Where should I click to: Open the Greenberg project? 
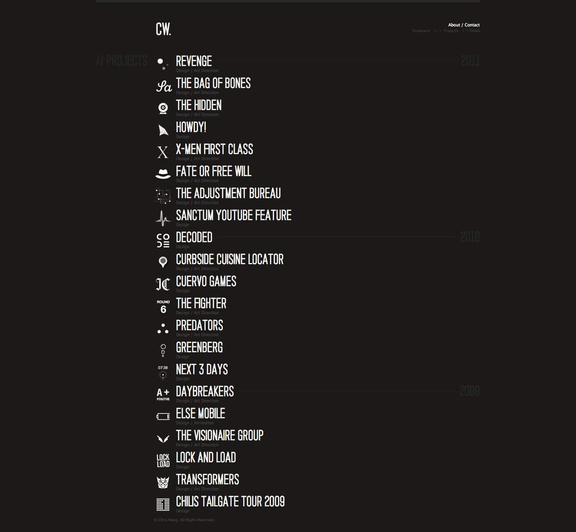pos(199,347)
